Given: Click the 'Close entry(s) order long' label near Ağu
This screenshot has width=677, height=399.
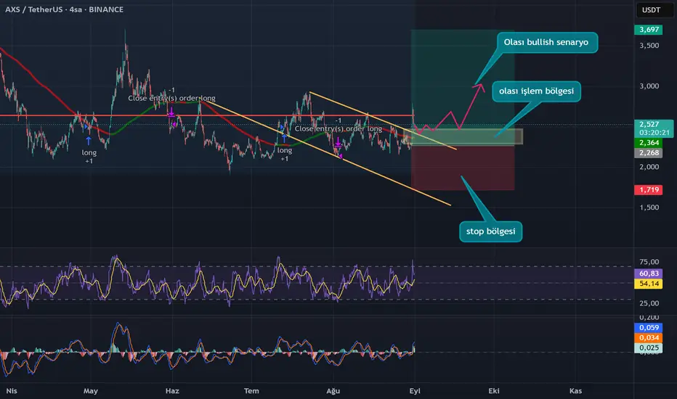Looking at the screenshot, I should [338, 128].
